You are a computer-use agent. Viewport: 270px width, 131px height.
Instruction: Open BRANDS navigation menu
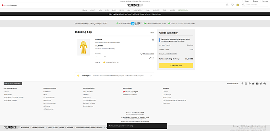[x=172, y=10]
